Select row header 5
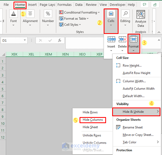 click(3, 89)
